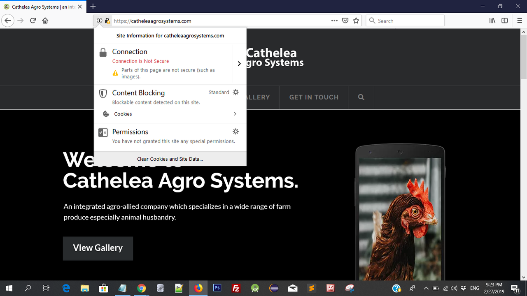Click the page vertical scrollbar thumb
The image size is (527, 296).
coord(523,57)
